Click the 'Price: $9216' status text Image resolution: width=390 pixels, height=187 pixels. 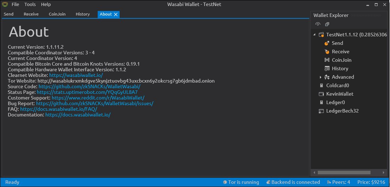pyautogui.click(x=371, y=182)
